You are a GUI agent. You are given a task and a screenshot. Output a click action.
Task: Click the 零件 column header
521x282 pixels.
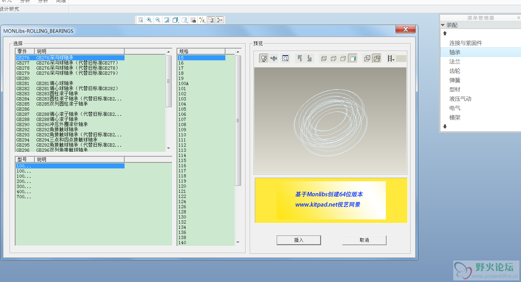(25, 51)
